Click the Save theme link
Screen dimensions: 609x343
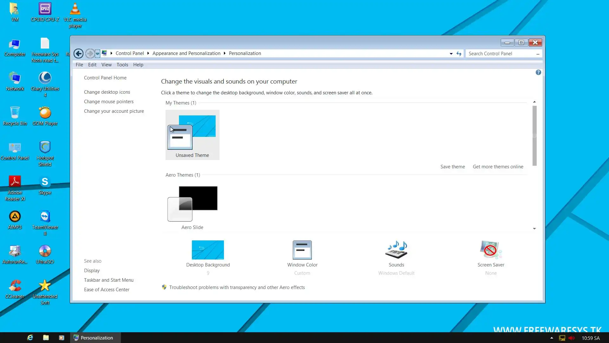click(x=452, y=167)
